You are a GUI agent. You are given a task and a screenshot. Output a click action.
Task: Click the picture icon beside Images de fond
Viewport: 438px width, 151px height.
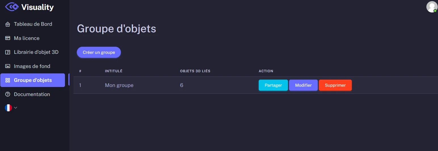point(8,66)
